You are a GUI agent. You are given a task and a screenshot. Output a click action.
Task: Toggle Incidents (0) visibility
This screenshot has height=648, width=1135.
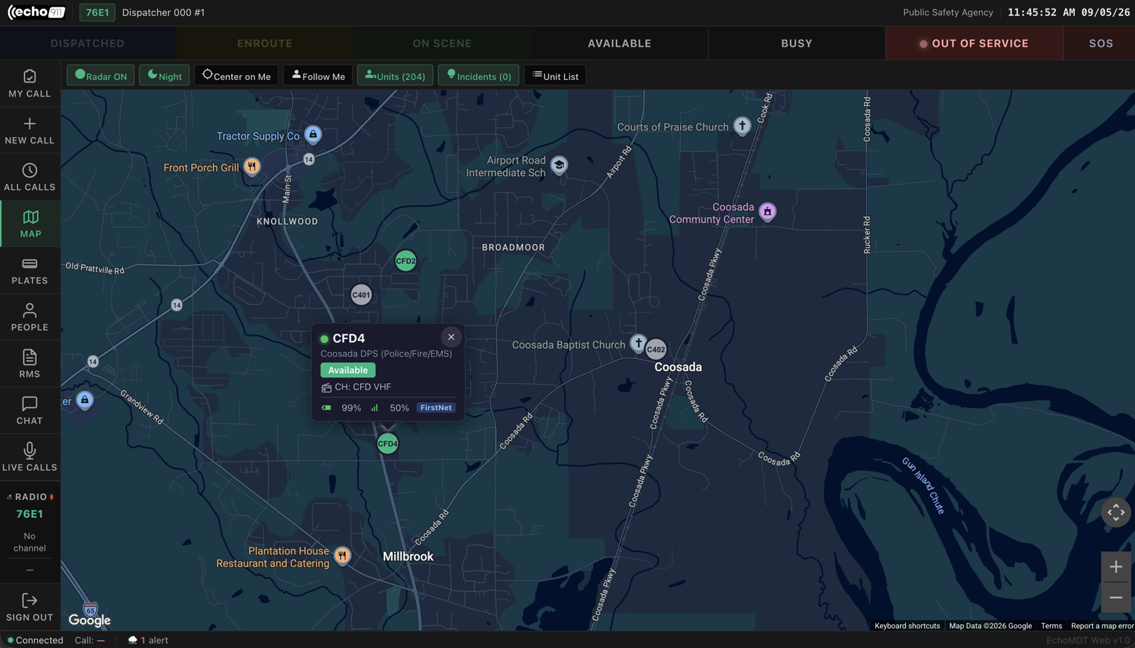[x=478, y=76]
